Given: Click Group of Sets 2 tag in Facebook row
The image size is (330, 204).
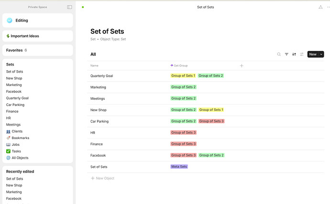Looking at the screenshot, I should pos(211,155).
